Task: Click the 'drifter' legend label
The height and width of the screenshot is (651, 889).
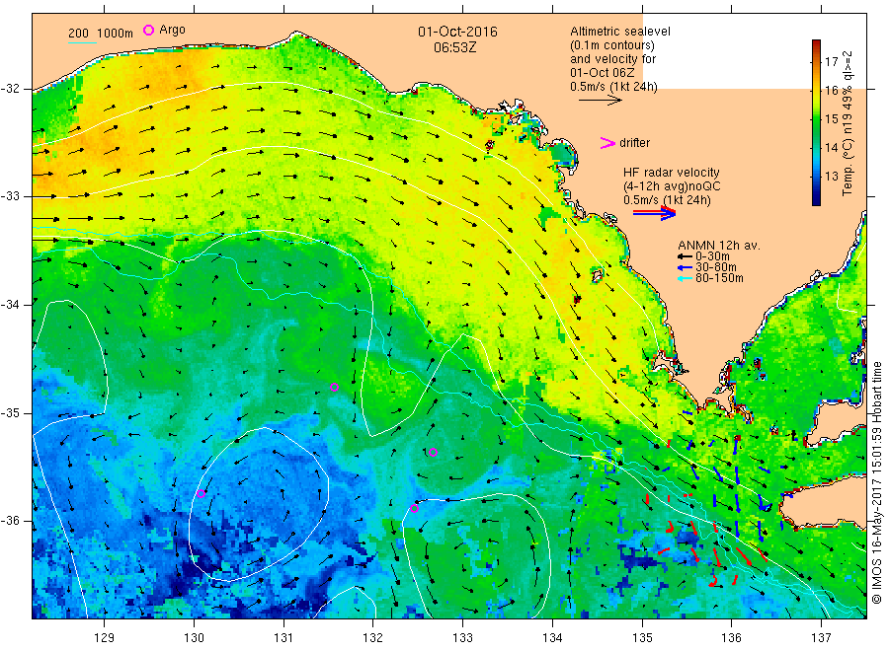Action: (634, 143)
